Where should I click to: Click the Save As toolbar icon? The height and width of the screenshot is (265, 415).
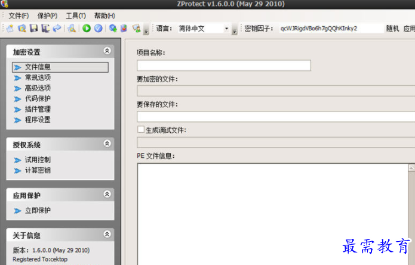click(45, 28)
